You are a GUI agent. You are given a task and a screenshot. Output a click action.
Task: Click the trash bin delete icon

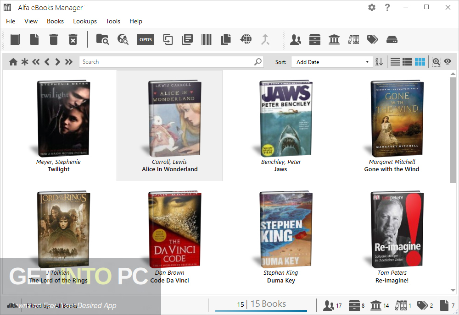54,39
